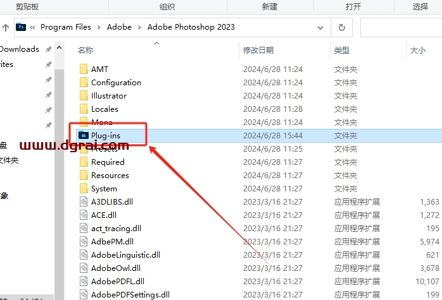Click the AdobePDFSettings.dll file icon
442x300 pixels.
[x=84, y=294]
